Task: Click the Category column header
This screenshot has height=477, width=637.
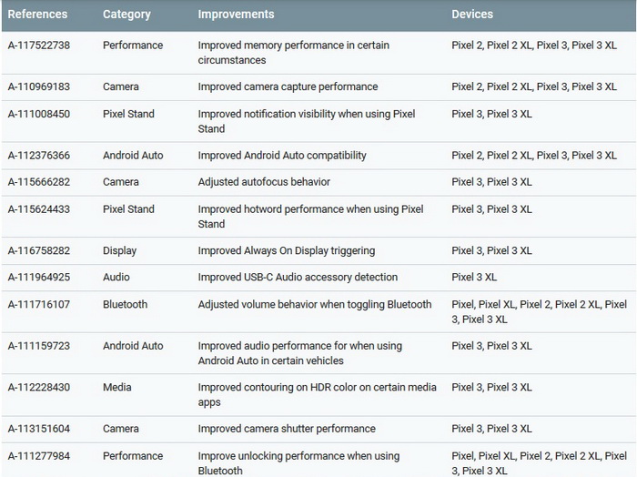Action: (x=126, y=15)
